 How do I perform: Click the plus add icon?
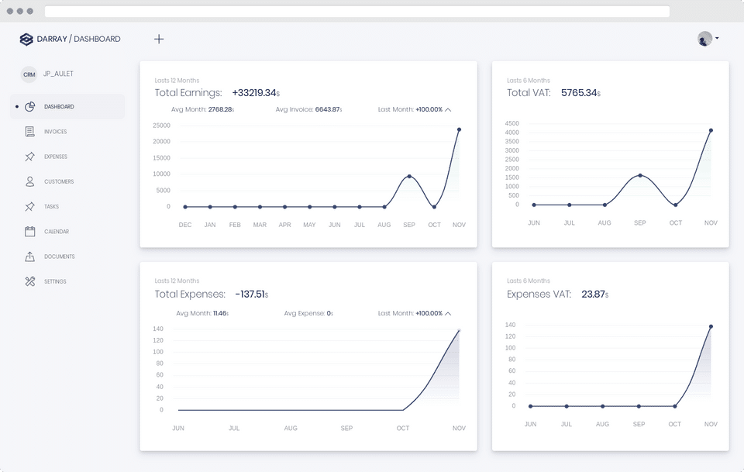click(159, 40)
